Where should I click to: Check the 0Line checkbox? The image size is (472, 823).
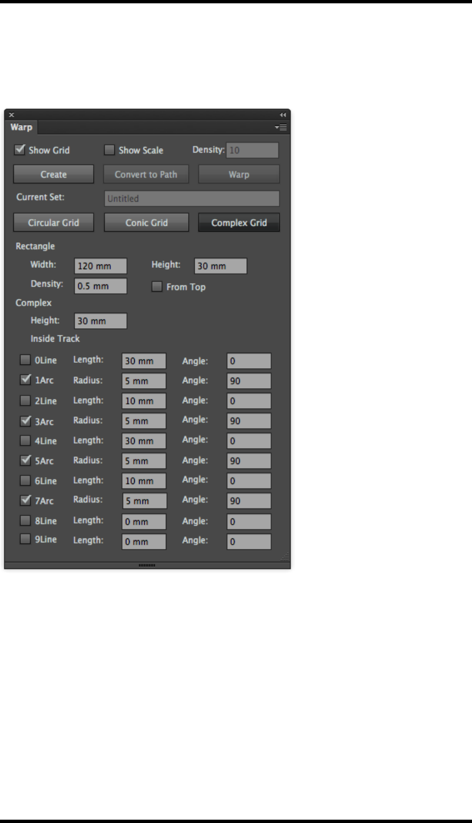click(25, 360)
